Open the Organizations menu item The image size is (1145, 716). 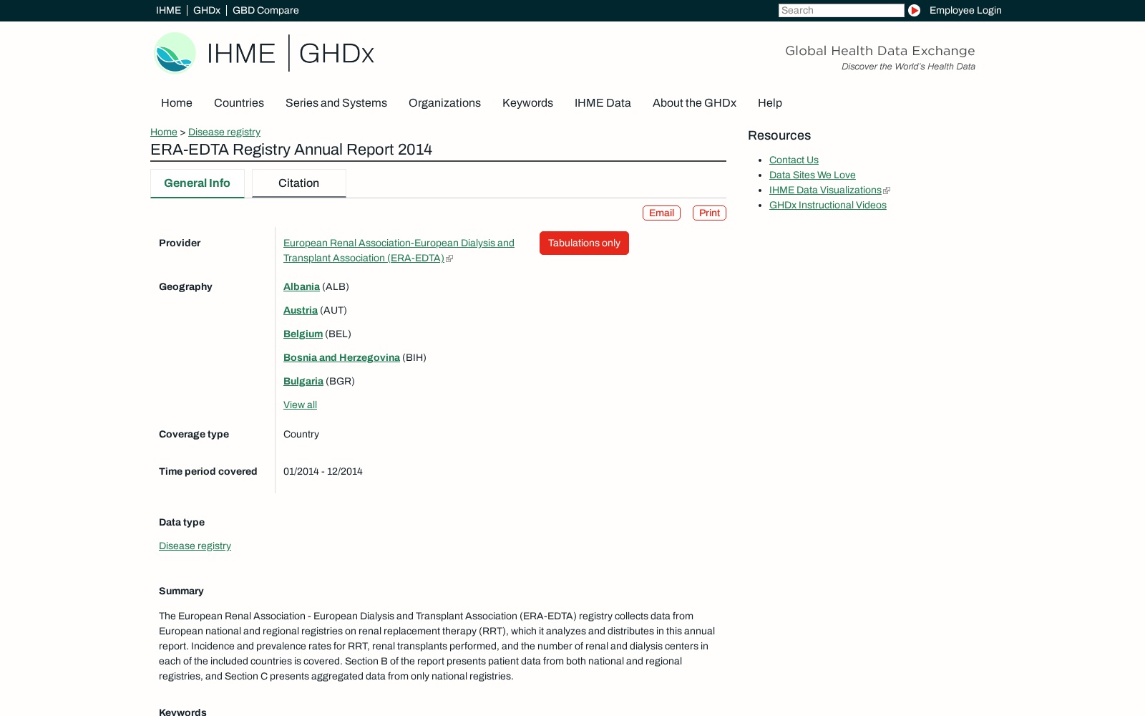(444, 103)
